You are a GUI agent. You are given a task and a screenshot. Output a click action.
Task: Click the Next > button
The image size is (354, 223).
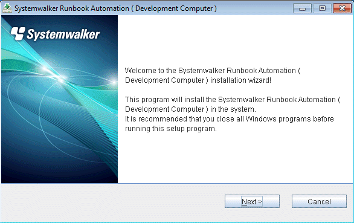[252, 201]
